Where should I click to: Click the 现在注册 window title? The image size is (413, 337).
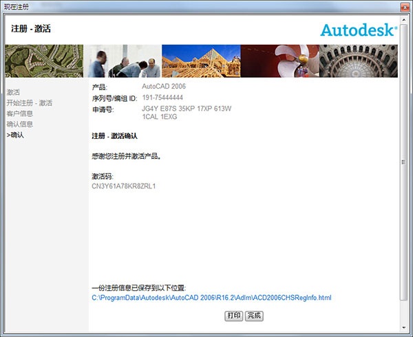click(17, 7)
